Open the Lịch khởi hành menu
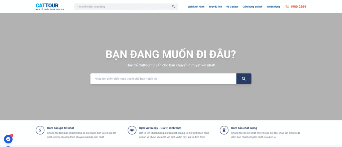The image size is (342, 147). [x=196, y=7]
